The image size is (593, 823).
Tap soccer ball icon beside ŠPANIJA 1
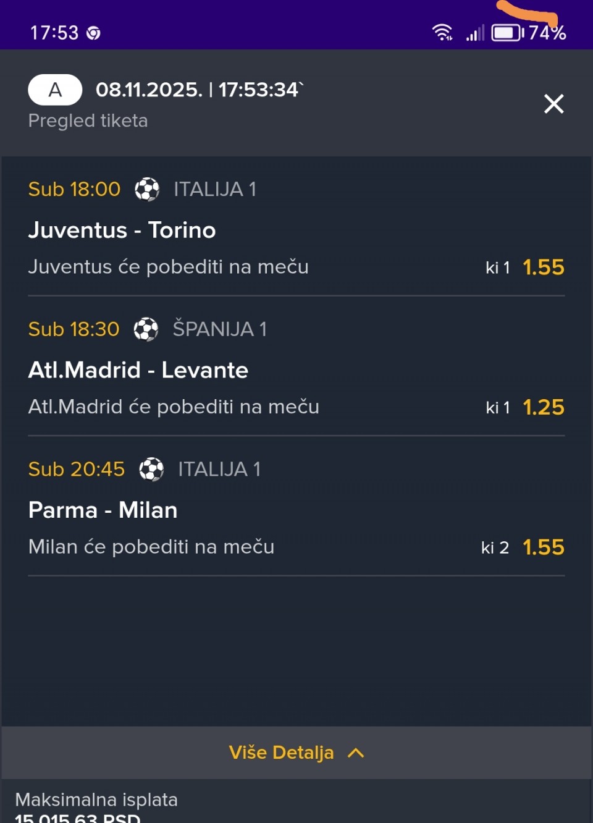pos(146,329)
